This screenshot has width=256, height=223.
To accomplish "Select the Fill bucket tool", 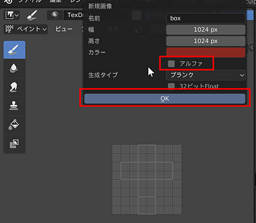I will pos(15,125).
